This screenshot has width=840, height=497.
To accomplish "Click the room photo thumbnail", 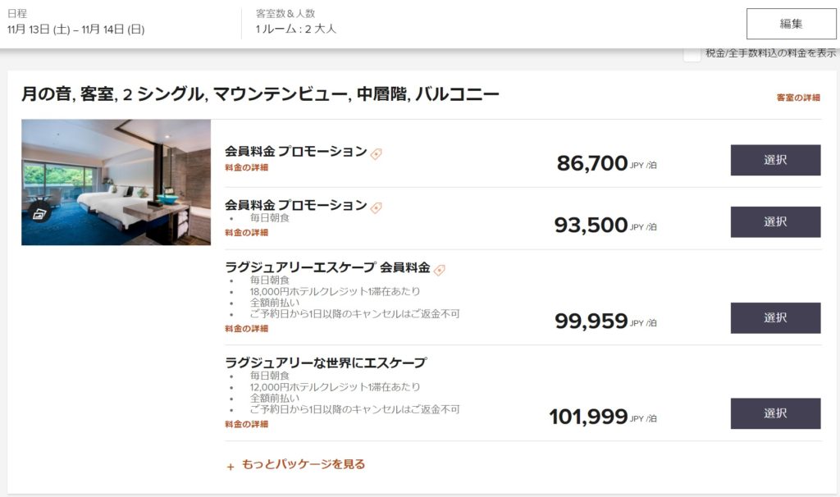I will [x=116, y=182].
